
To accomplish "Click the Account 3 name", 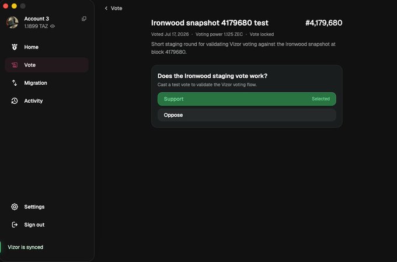I will pyautogui.click(x=36, y=19).
